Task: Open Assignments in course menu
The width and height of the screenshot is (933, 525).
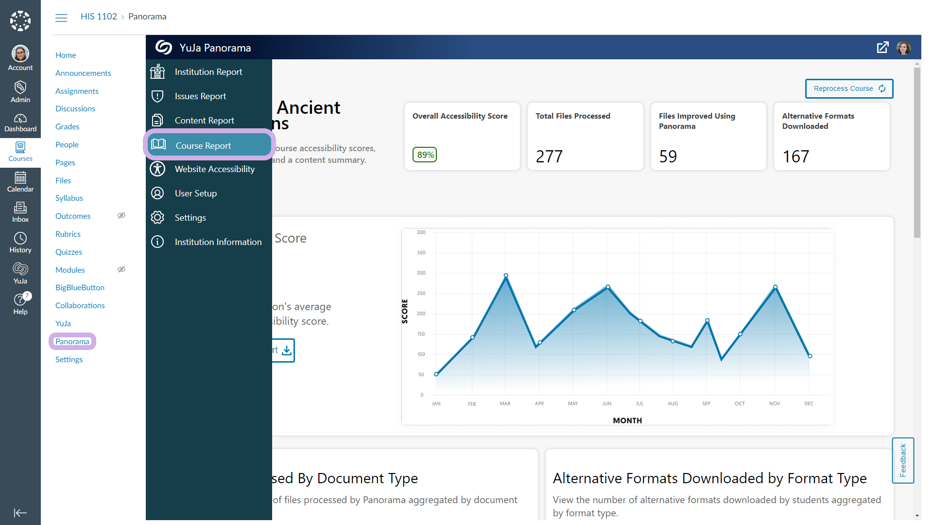Action: (x=77, y=91)
